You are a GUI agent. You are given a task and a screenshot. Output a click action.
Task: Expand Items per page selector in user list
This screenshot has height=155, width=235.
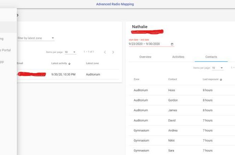click(70, 52)
